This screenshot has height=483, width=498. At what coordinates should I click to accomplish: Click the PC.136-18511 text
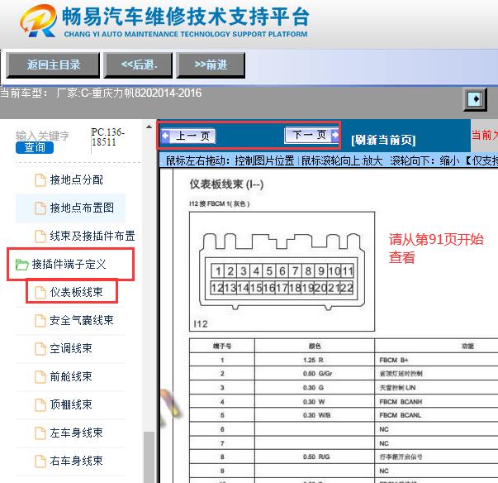(x=107, y=137)
